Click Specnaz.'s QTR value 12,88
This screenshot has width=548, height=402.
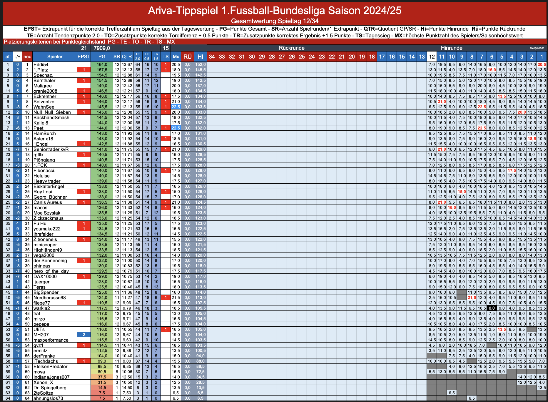[x=127, y=75]
